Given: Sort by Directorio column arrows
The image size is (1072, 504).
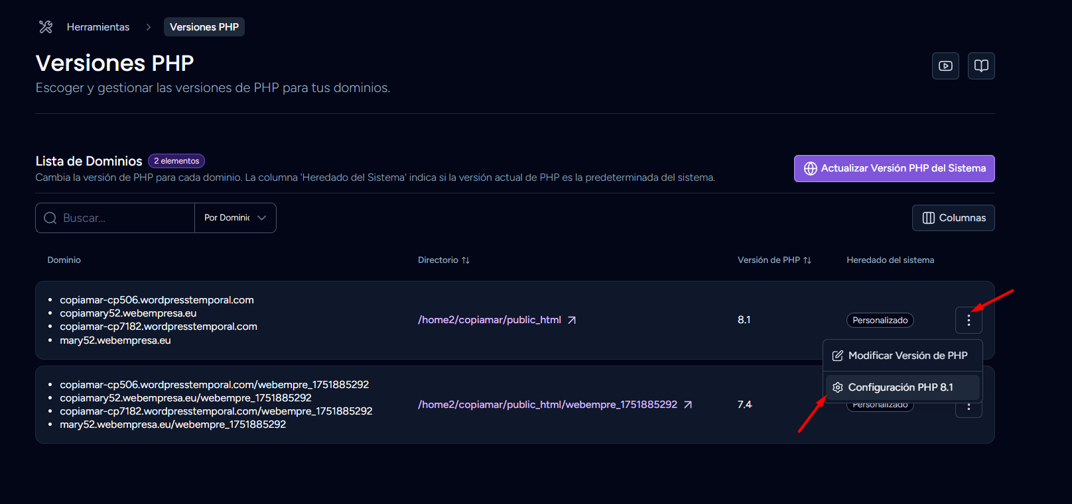Looking at the screenshot, I should pyautogui.click(x=466, y=260).
